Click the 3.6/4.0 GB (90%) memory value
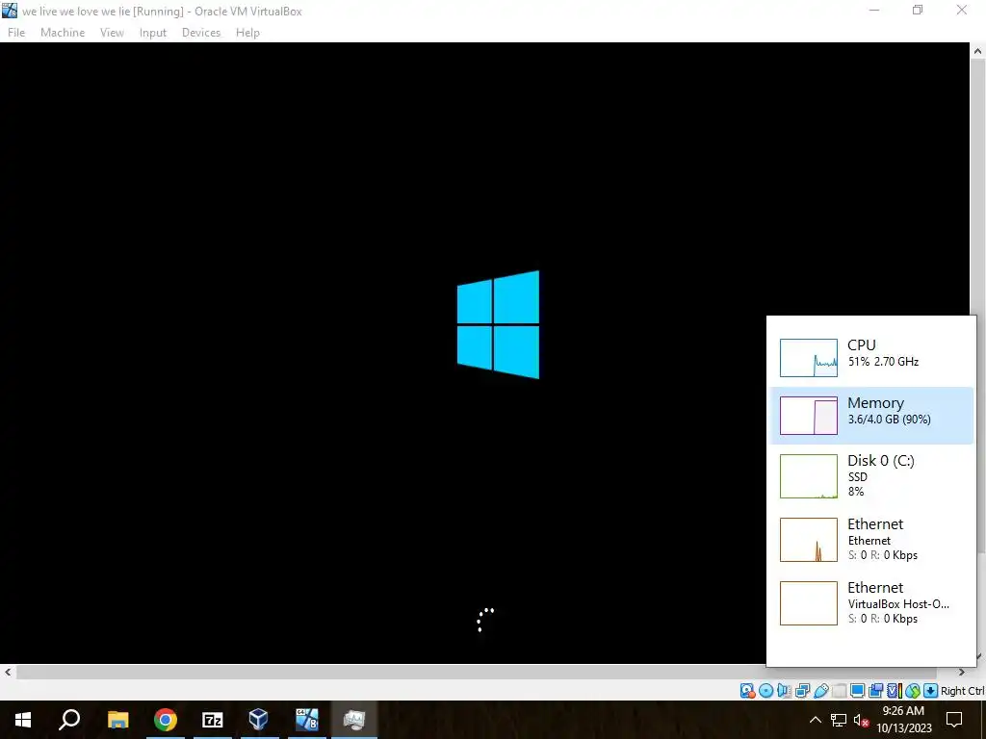 click(889, 420)
